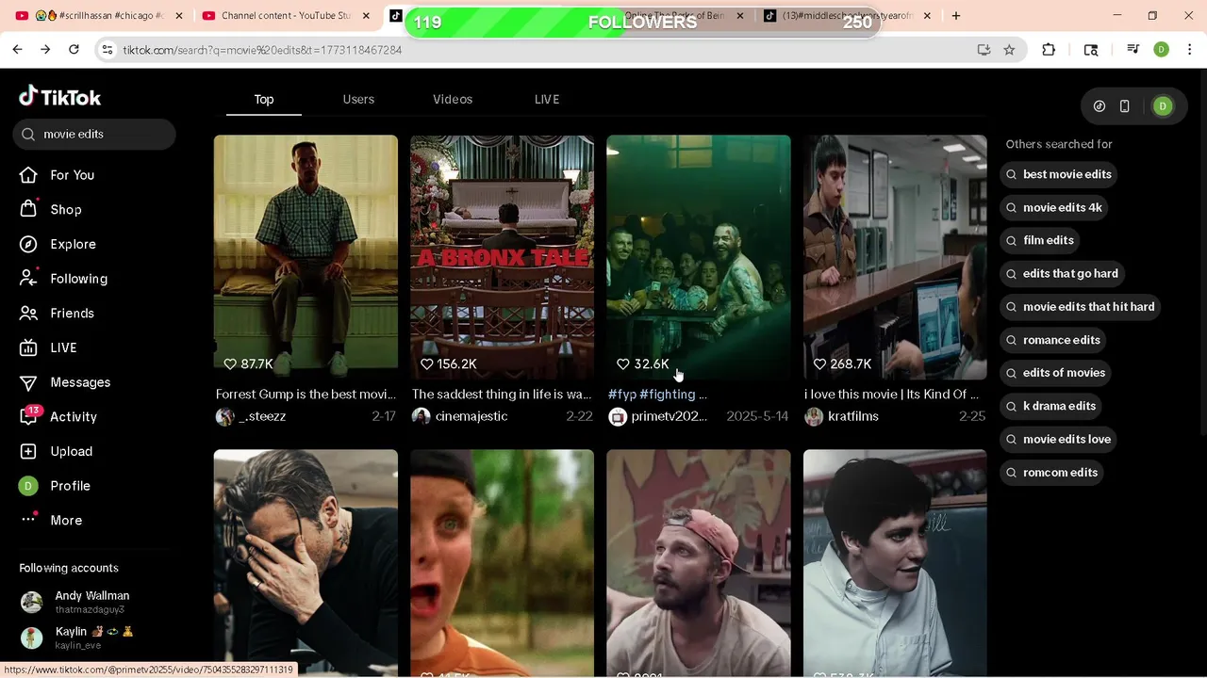Image resolution: width=1207 pixels, height=678 pixels.
Task: Open Activity inbox icon with 13 badge
Action: point(29,416)
